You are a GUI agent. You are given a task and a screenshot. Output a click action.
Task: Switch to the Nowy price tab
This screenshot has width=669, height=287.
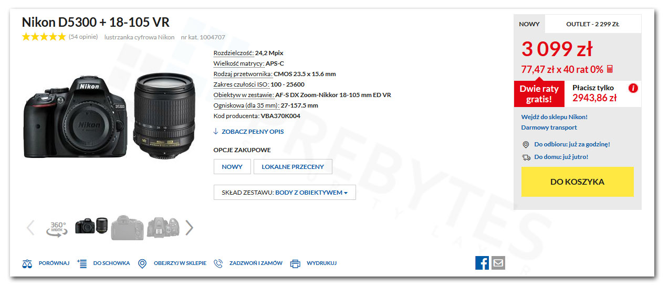pyautogui.click(x=529, y=24)
